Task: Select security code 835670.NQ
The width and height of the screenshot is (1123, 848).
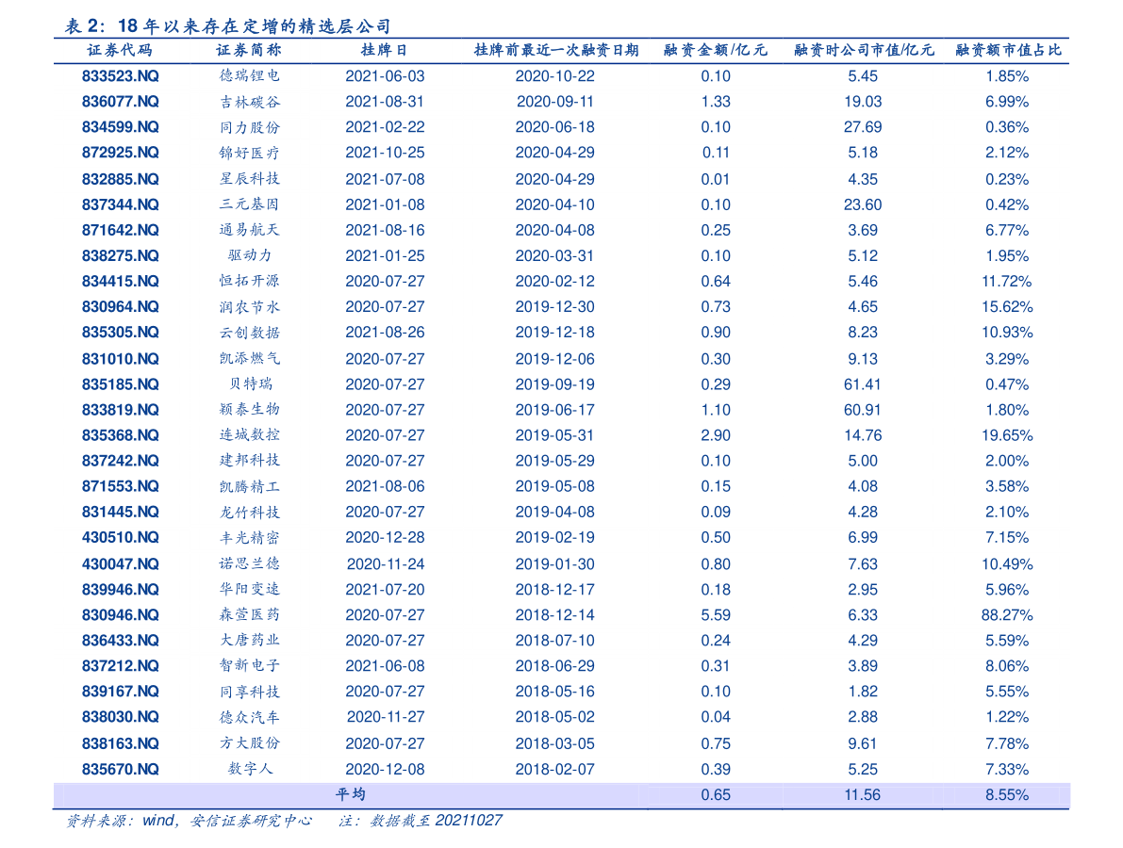Action: [x=121, y=769]
